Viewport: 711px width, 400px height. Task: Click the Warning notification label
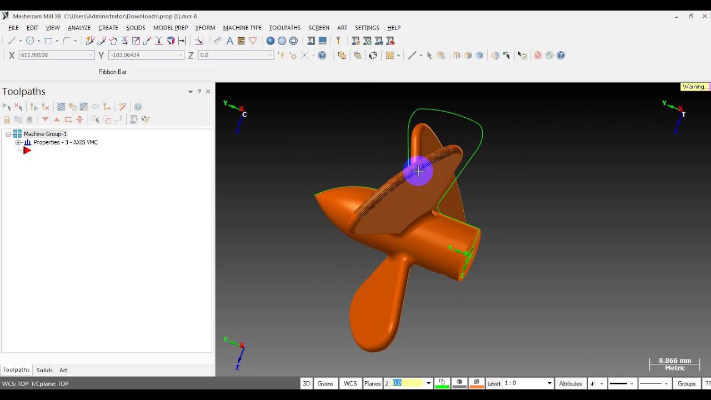tap(695, 87)
